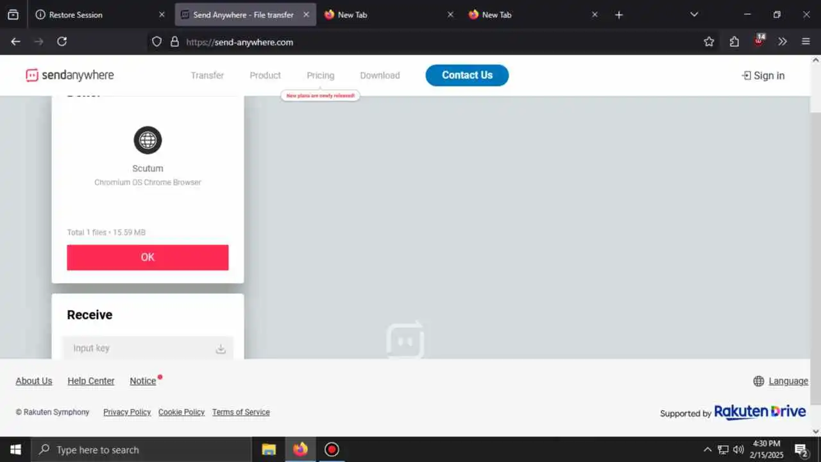Open the volume speaker icon
This screenshot has height=462, width=821.
[x=738, y=449]
